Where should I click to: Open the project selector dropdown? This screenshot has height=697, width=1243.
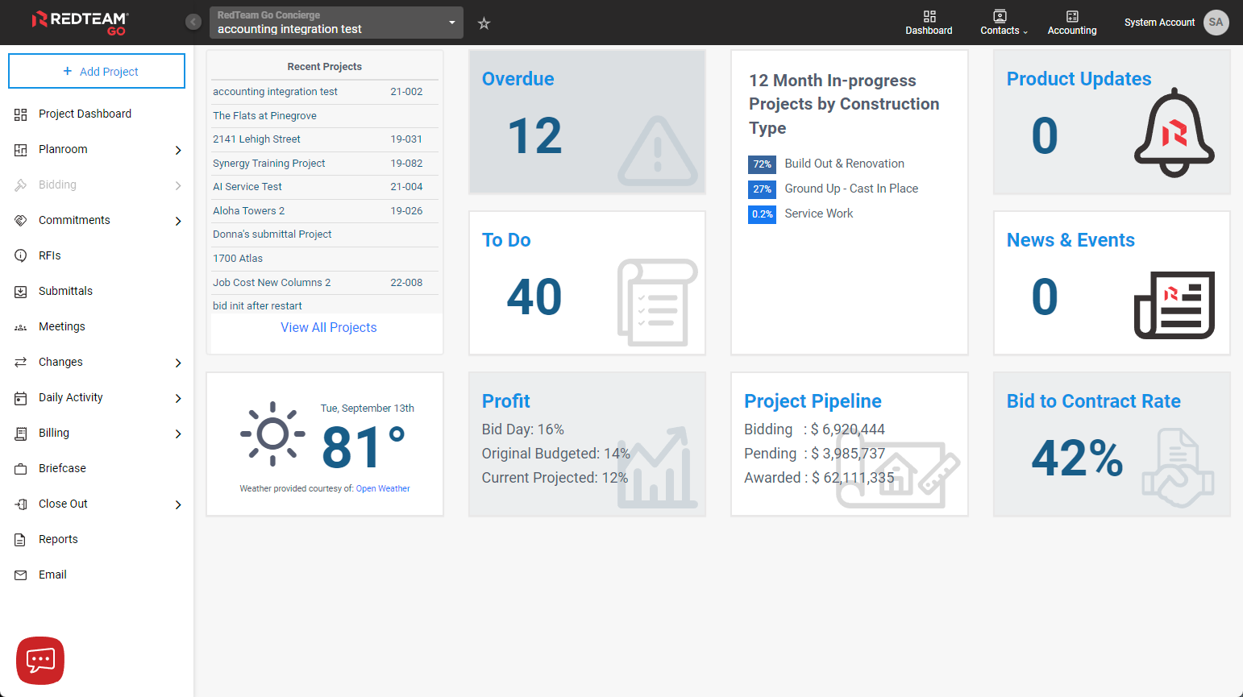click(x=451, y=23)
